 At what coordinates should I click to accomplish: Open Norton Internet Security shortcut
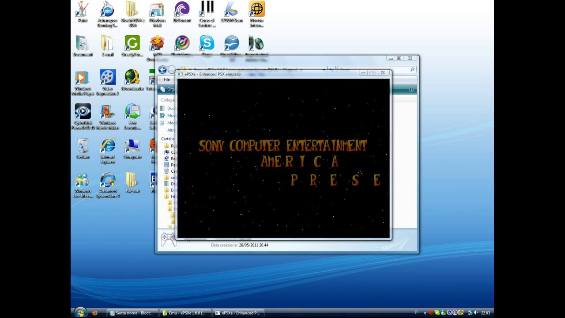pos(256,15)
